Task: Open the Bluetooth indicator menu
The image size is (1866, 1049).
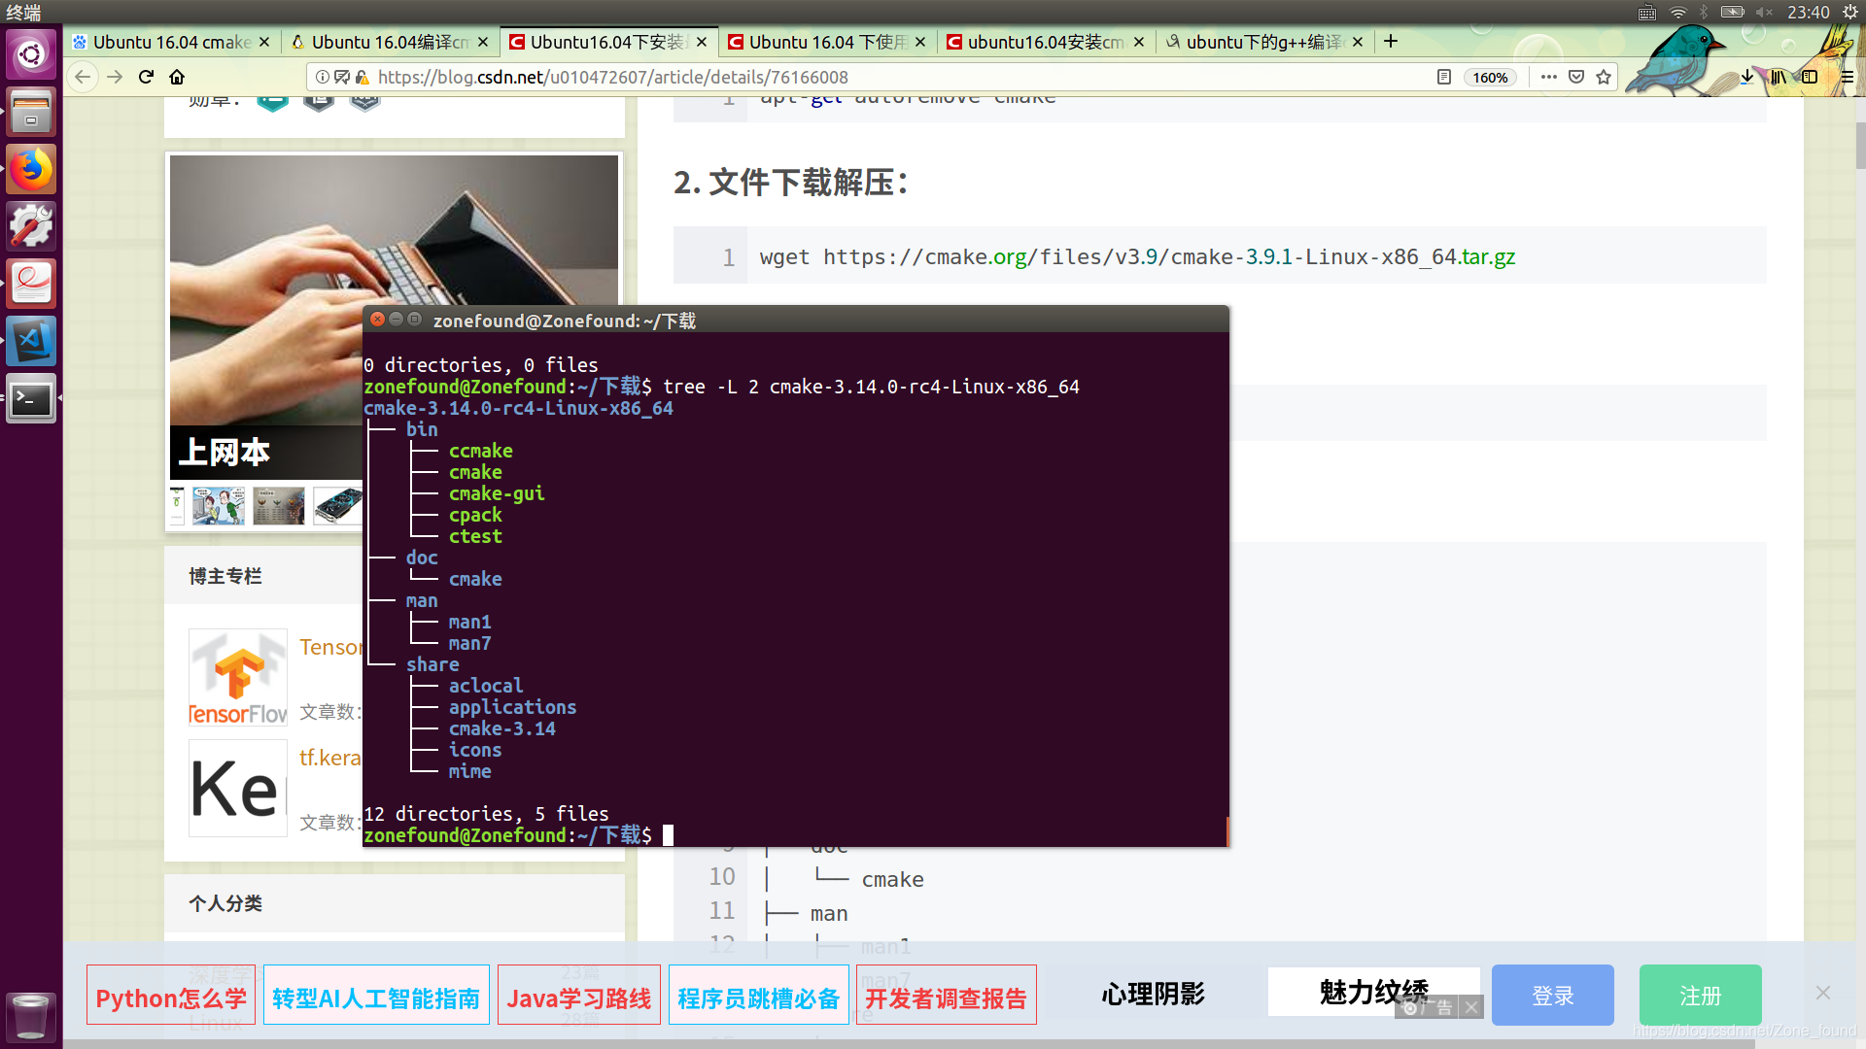Action: [1704, 12]
